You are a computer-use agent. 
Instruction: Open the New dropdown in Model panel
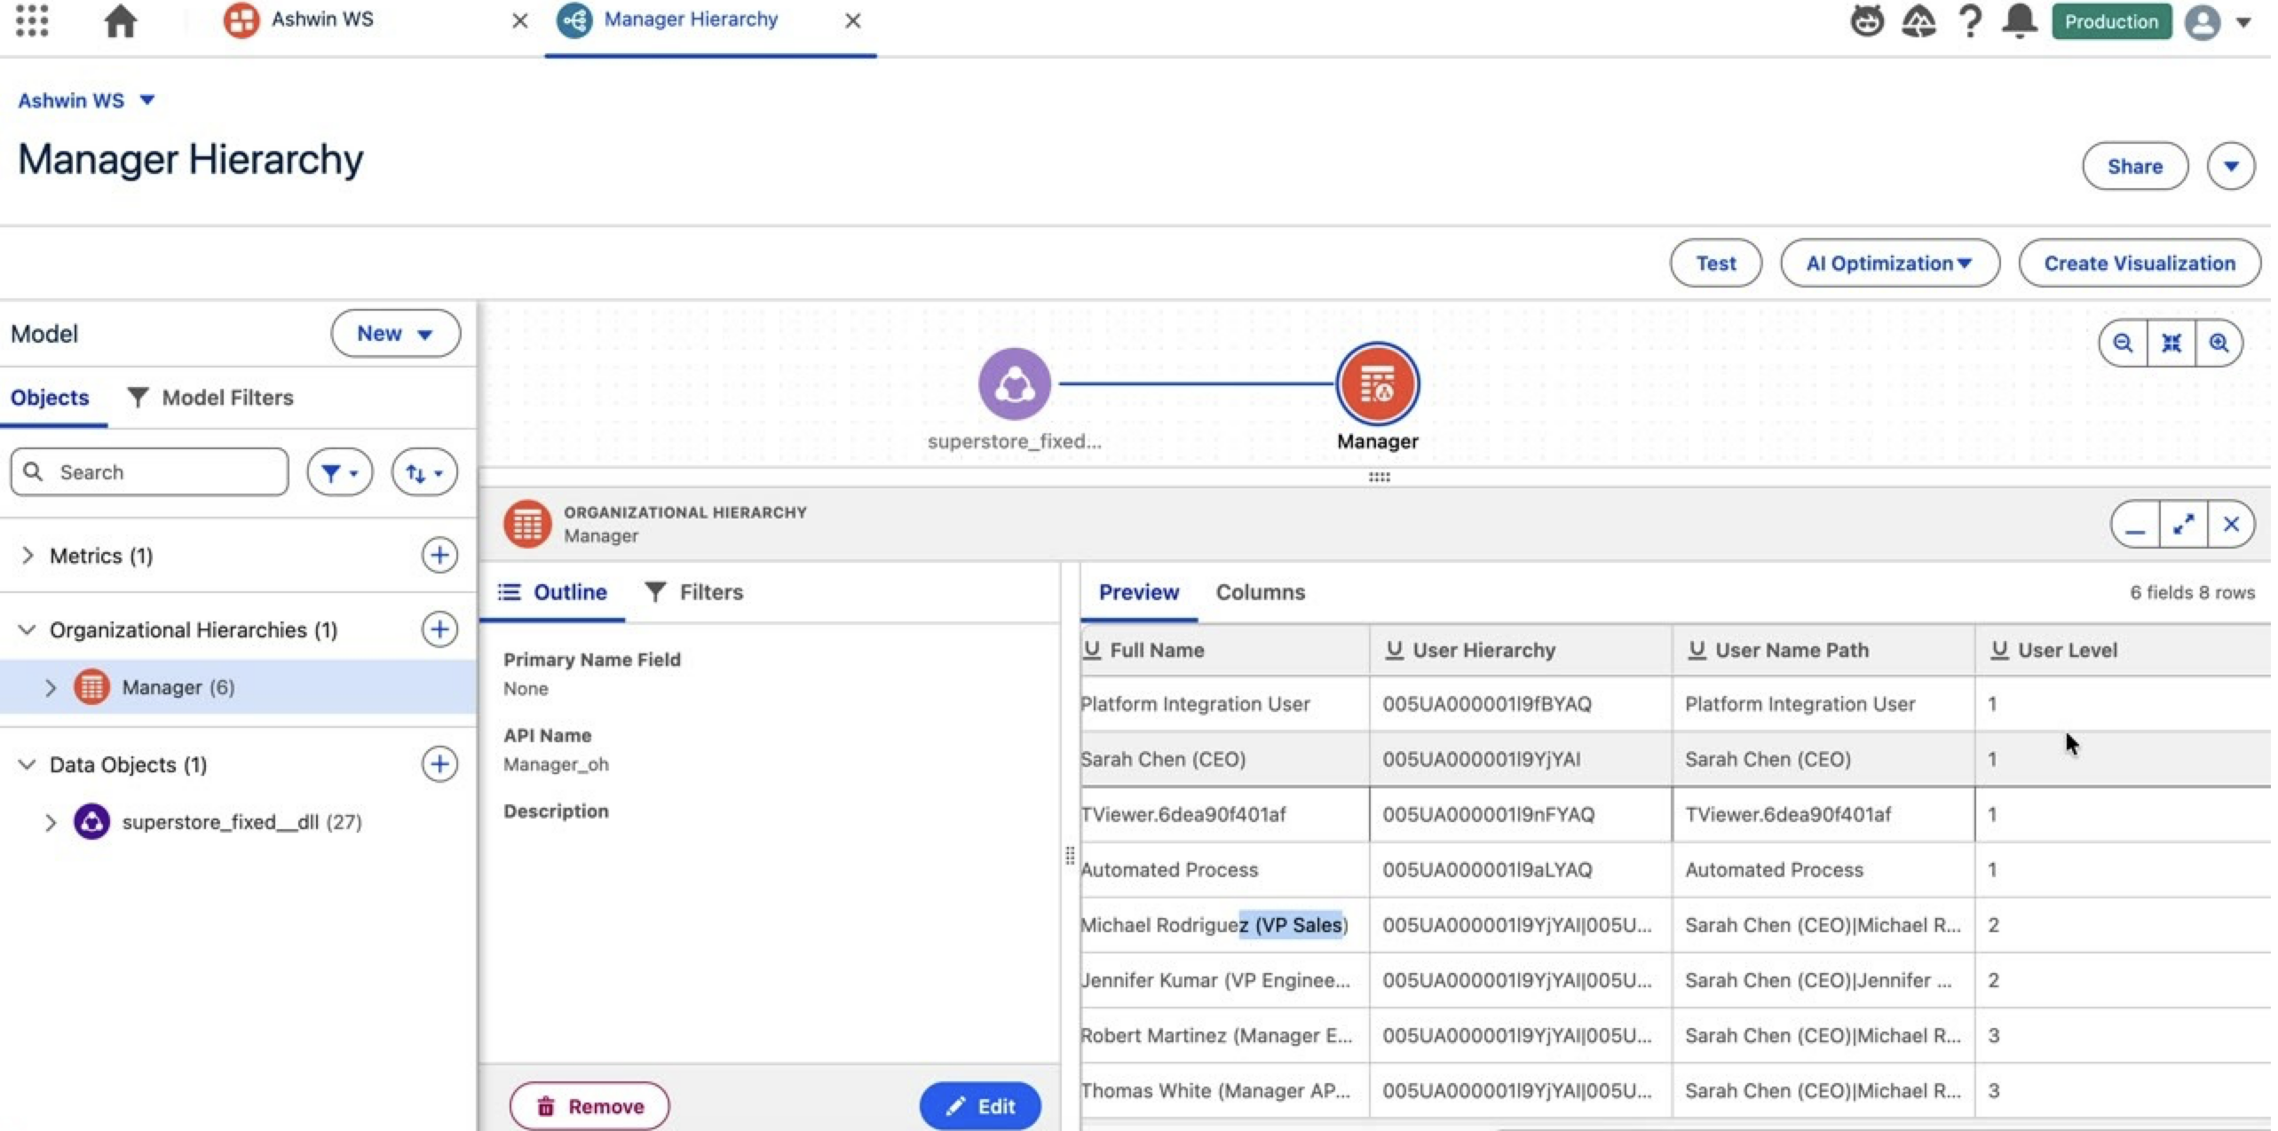(x=395, y=333)
